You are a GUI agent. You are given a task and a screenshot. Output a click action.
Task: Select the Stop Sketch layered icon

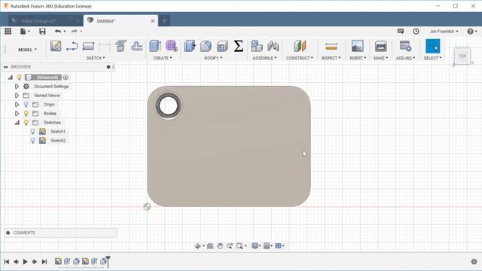[120, 46]
